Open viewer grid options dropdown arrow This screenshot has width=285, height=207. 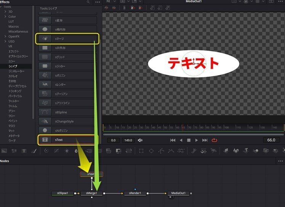coord(263,2)
